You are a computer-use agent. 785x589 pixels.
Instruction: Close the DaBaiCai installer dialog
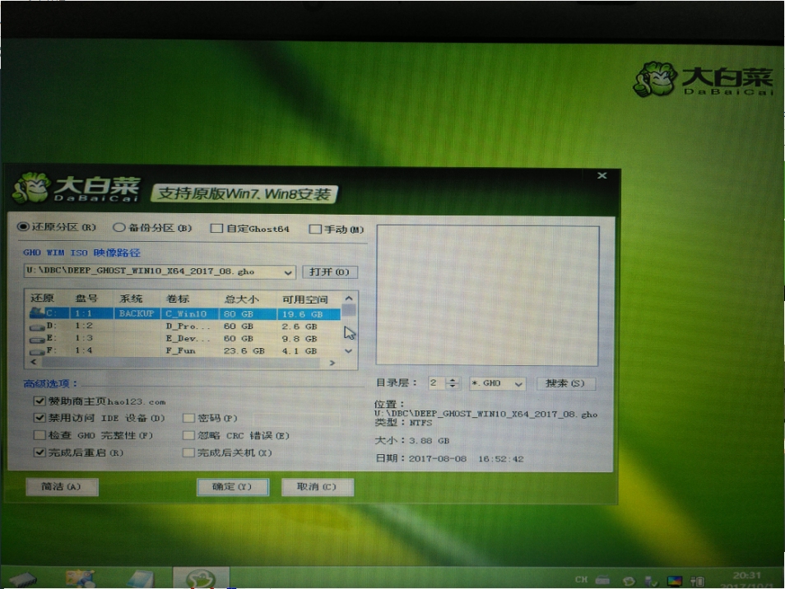pos(602,175)
